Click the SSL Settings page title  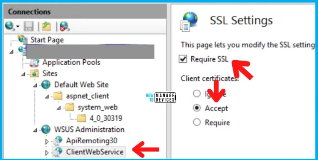pos(241,20)
